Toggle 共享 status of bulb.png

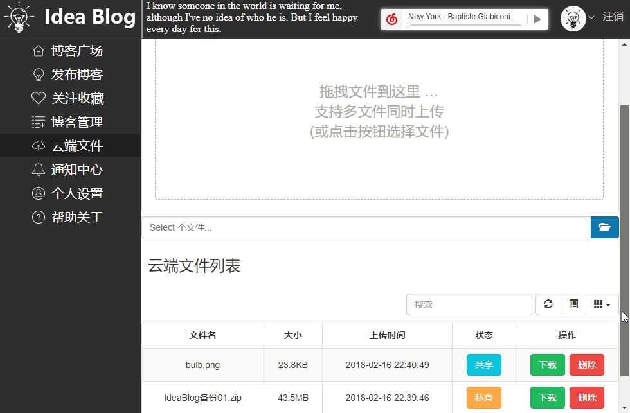point(483,365)
